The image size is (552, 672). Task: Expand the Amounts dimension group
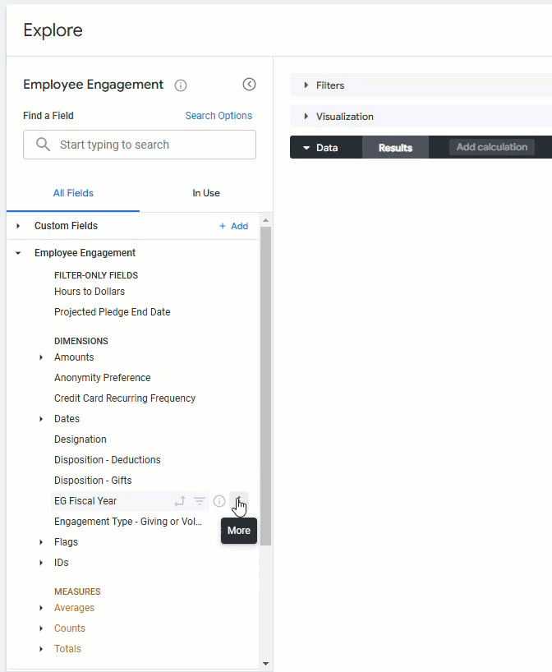(x=41, y=357)
